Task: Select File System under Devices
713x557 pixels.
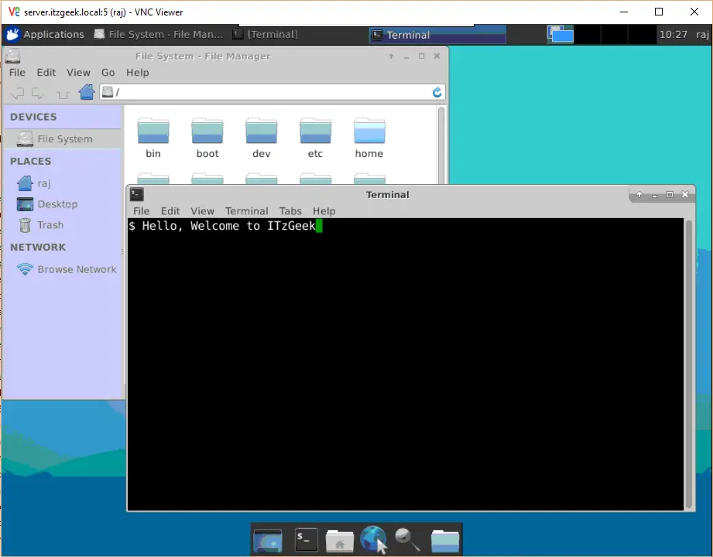Action: tap(63, 139)
